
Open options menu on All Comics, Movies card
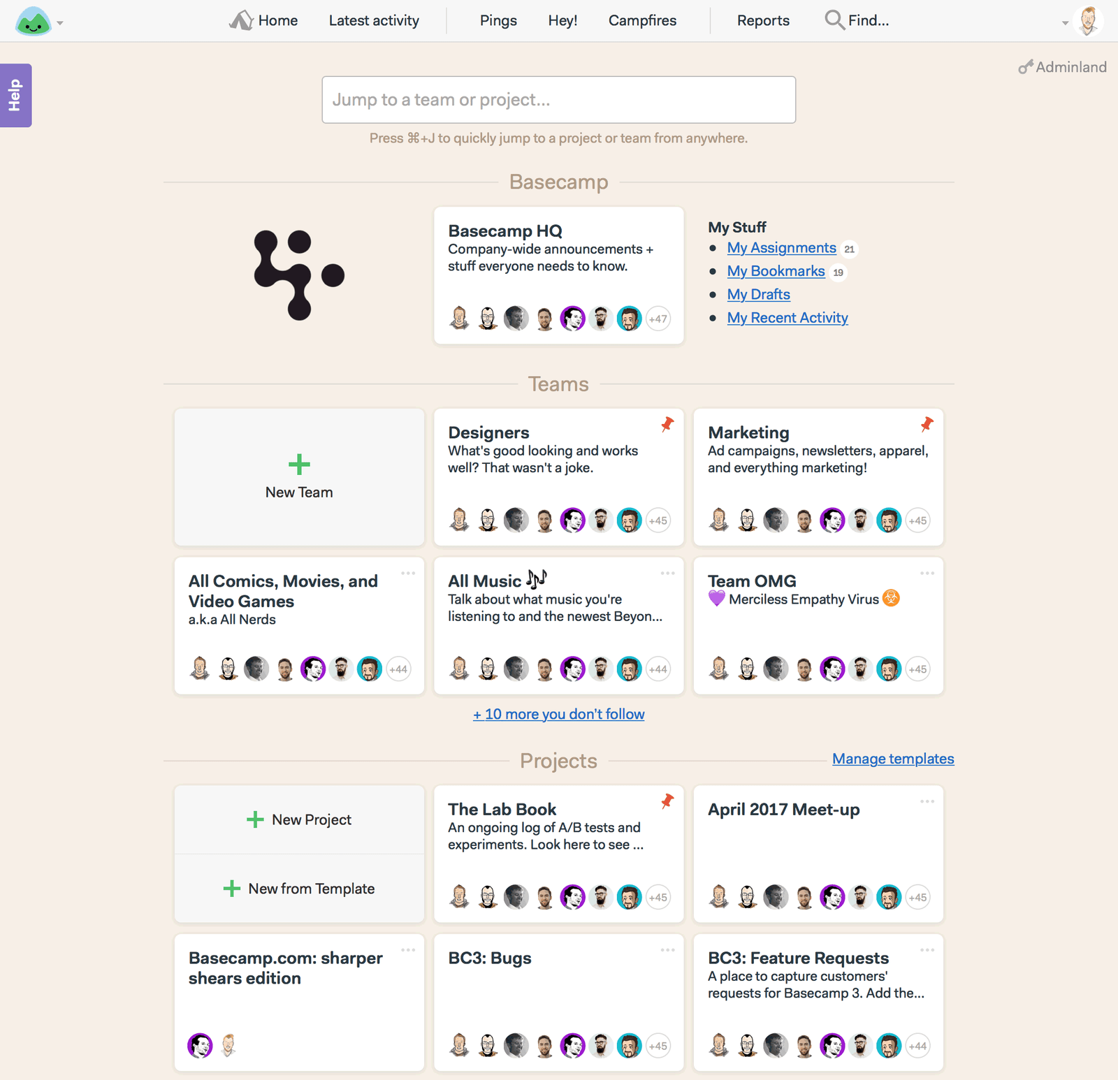coord(408,574)
